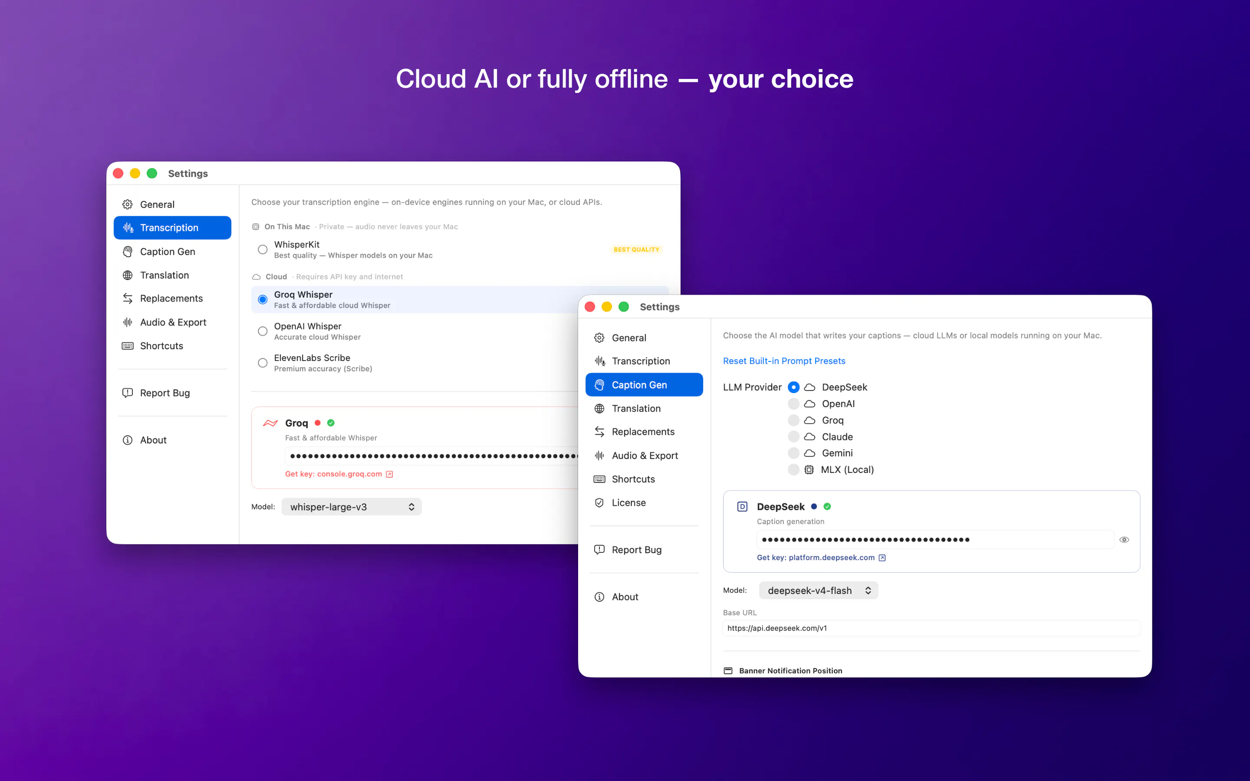Click the Shortcuts keyboard icon in front window
Viewport: 1250px width, 781px height.
600,479
